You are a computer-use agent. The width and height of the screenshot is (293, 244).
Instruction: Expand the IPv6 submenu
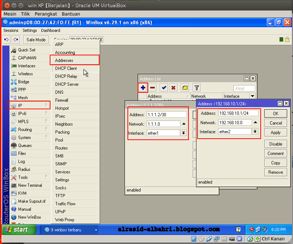click(x=30, y=114)
